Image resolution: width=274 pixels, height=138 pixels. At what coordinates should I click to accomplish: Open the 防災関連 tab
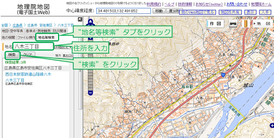(60, 31)
